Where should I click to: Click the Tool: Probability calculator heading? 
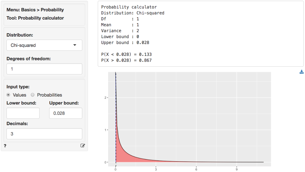[35, 18]
